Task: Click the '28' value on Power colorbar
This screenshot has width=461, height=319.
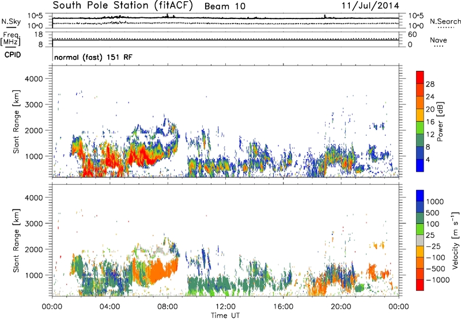Action: coord(430,84)
